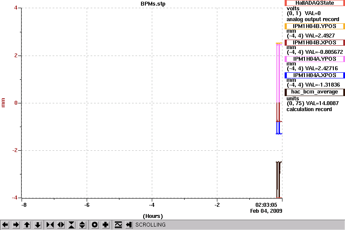This screenshot has height=230, width=345.
Task: Click the waveform graph icon in the toolbar
Action: point(118,225)
